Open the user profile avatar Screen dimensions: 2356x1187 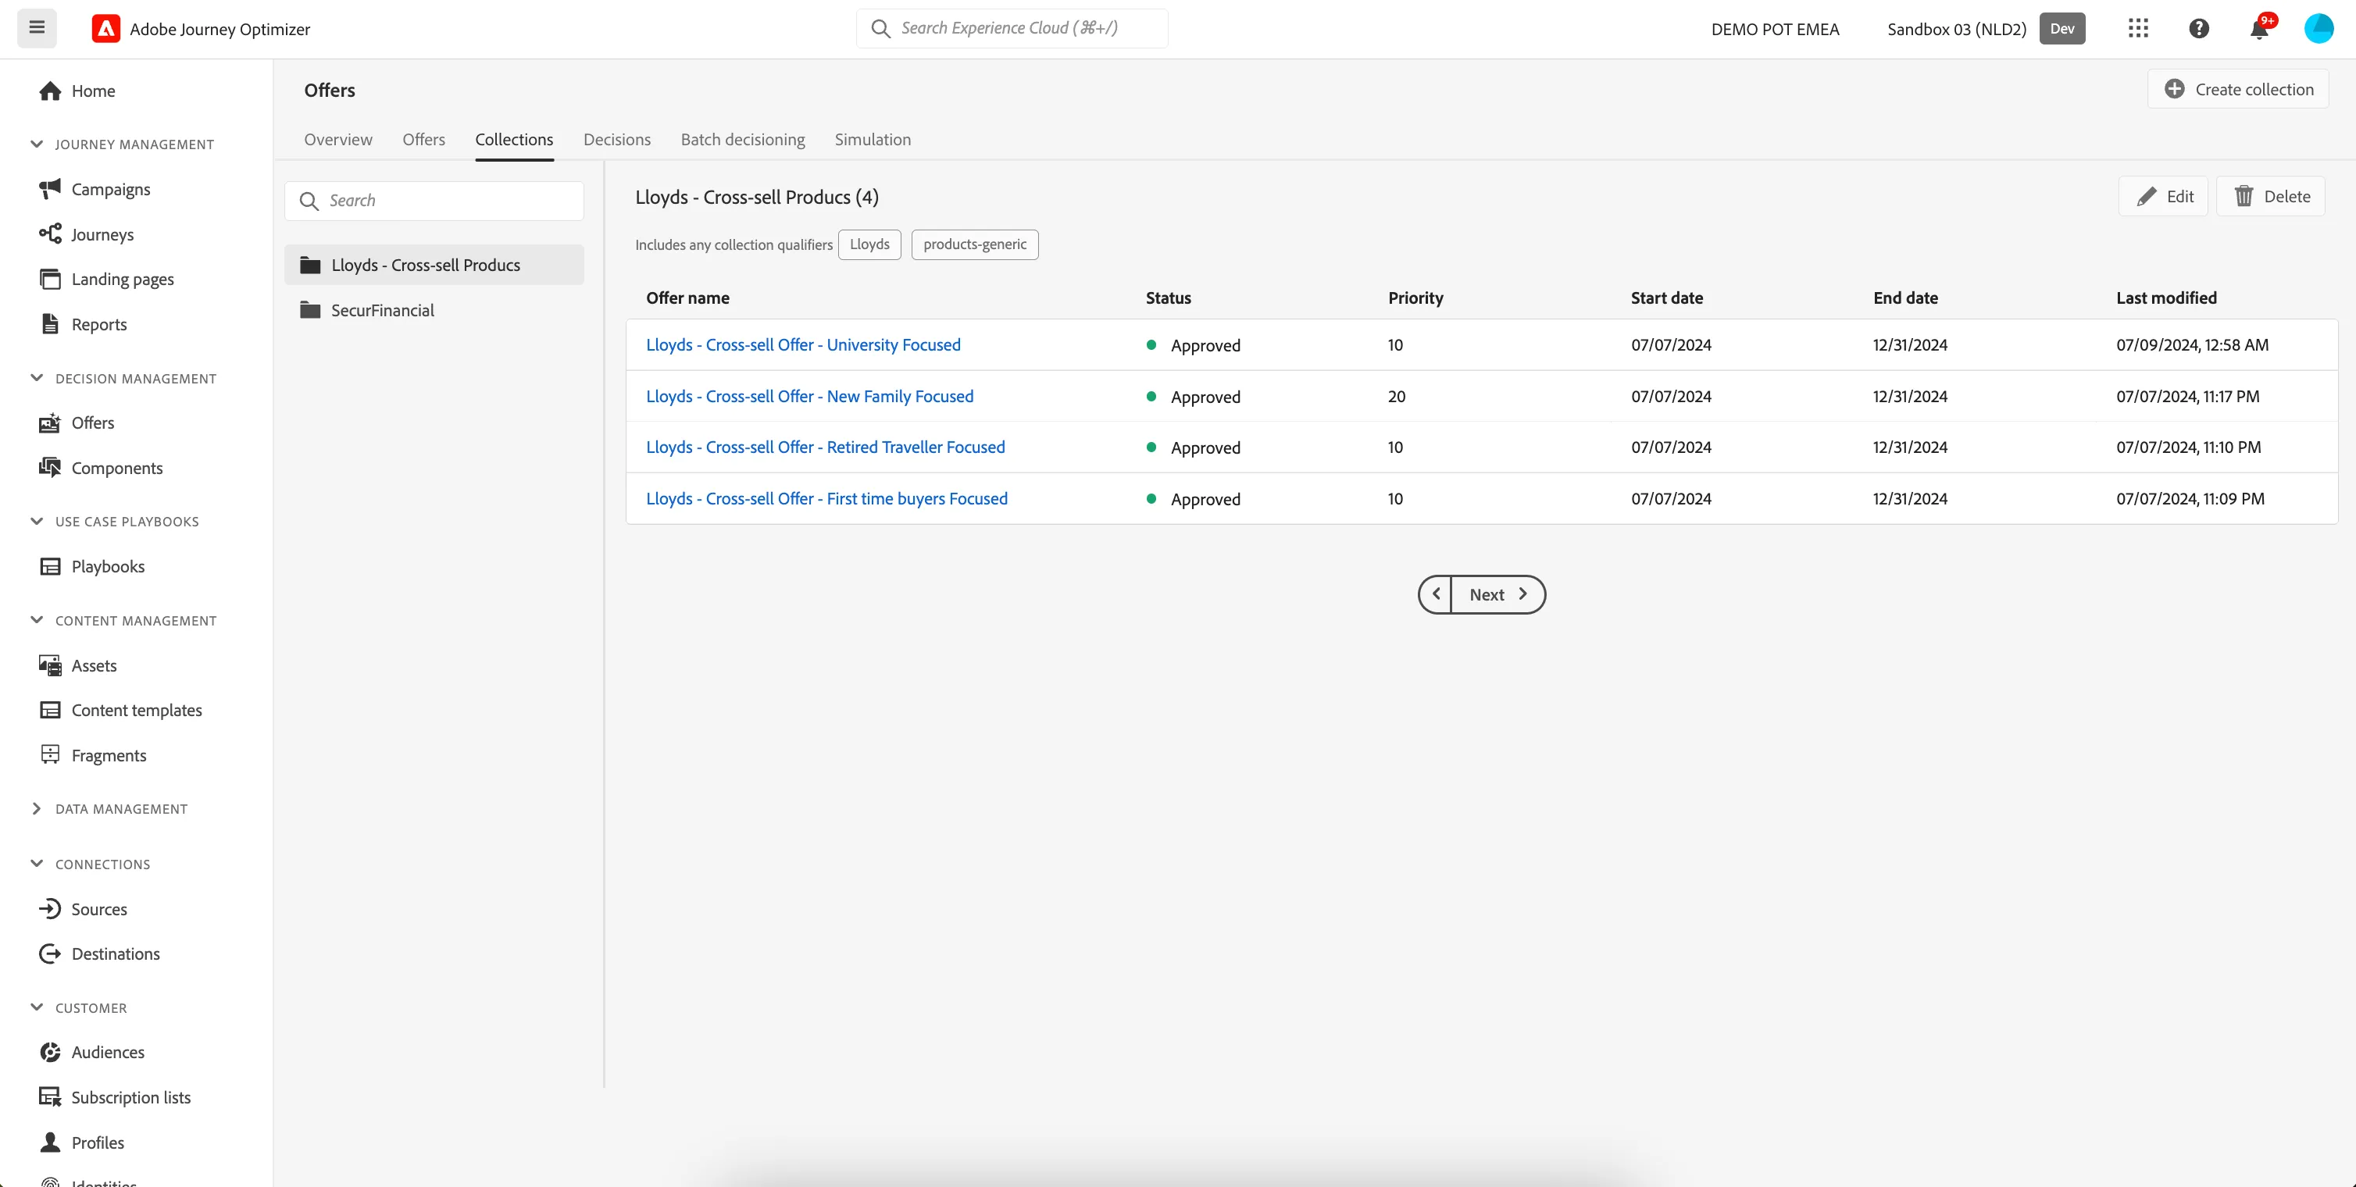[2319, 28]
